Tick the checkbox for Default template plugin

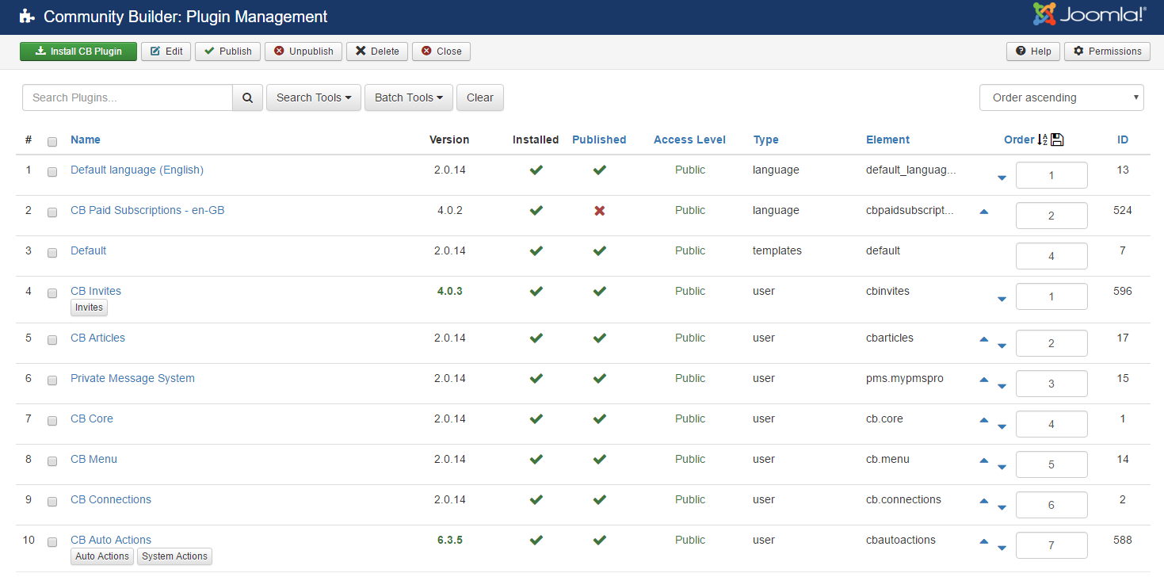coord(52,253)
